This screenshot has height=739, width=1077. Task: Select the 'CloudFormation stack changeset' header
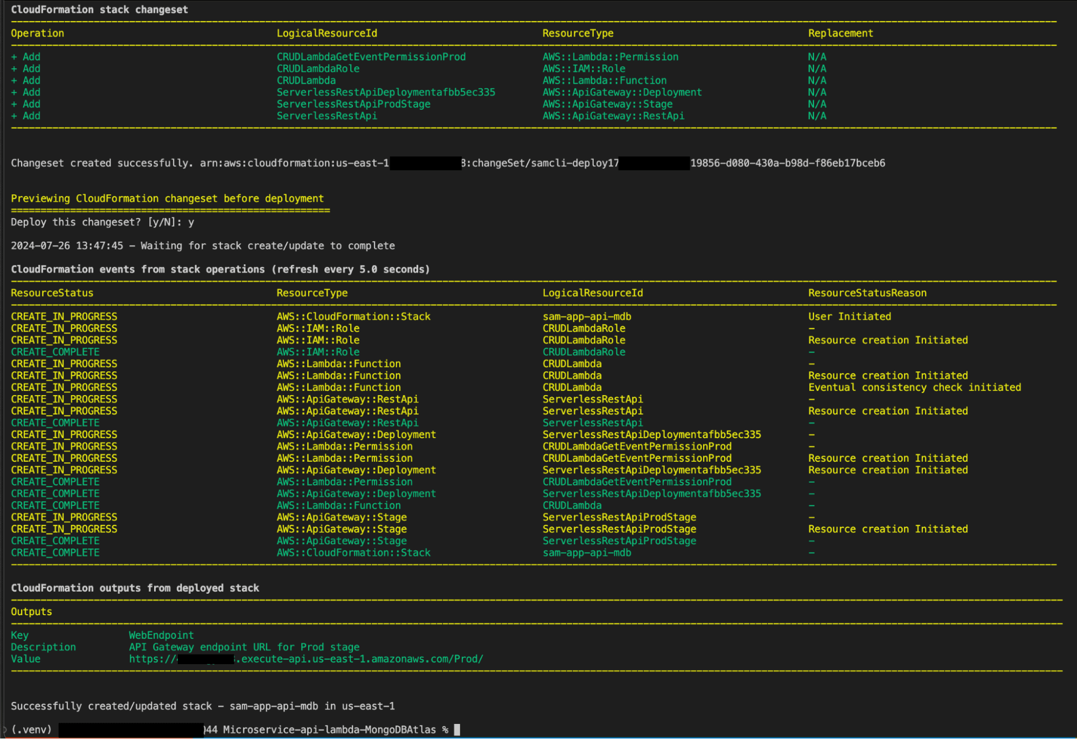click(99, 9)
